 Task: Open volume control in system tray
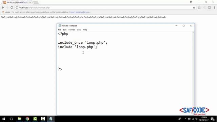196,119
